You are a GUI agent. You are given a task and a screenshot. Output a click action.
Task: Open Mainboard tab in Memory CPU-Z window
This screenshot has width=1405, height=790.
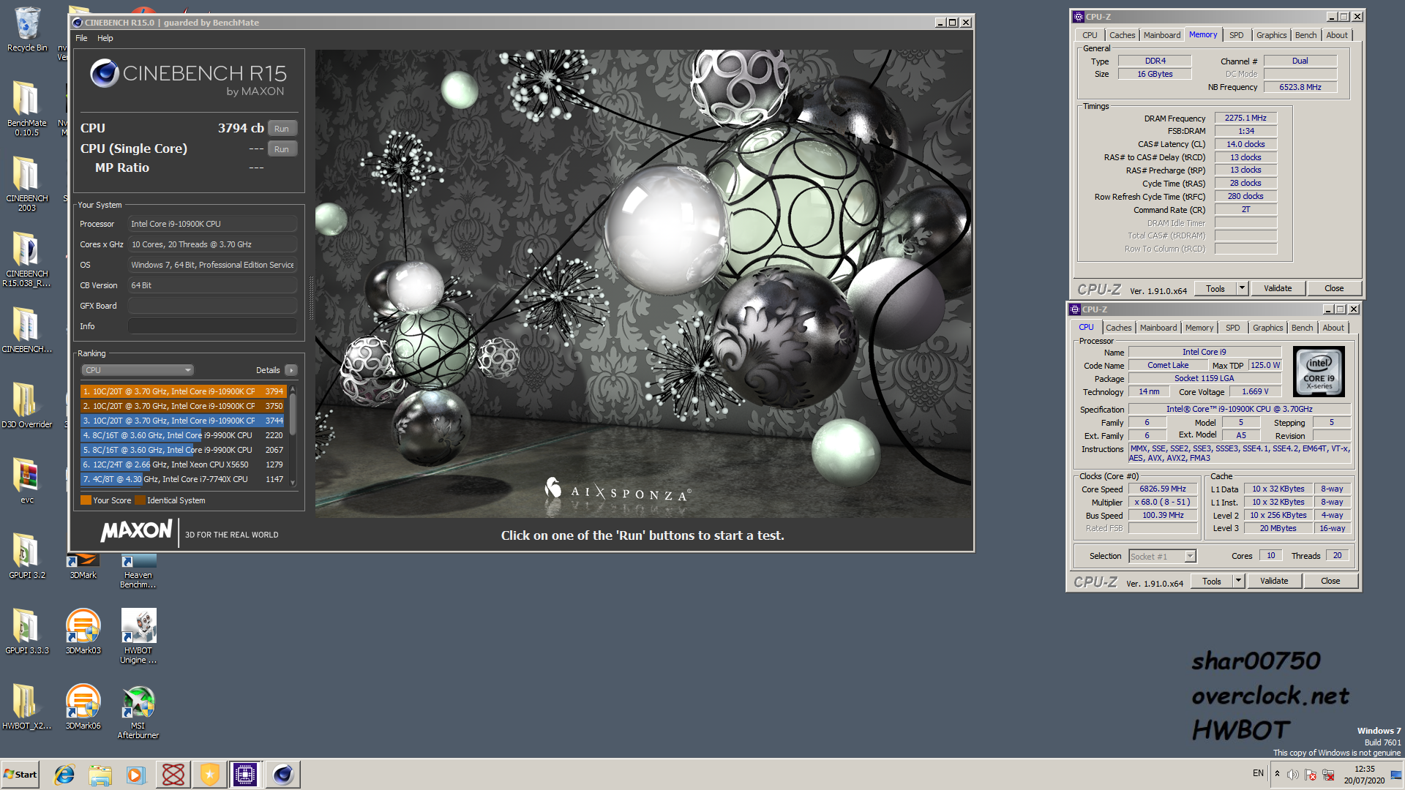pyautogui.click(x=1161, y=35)
